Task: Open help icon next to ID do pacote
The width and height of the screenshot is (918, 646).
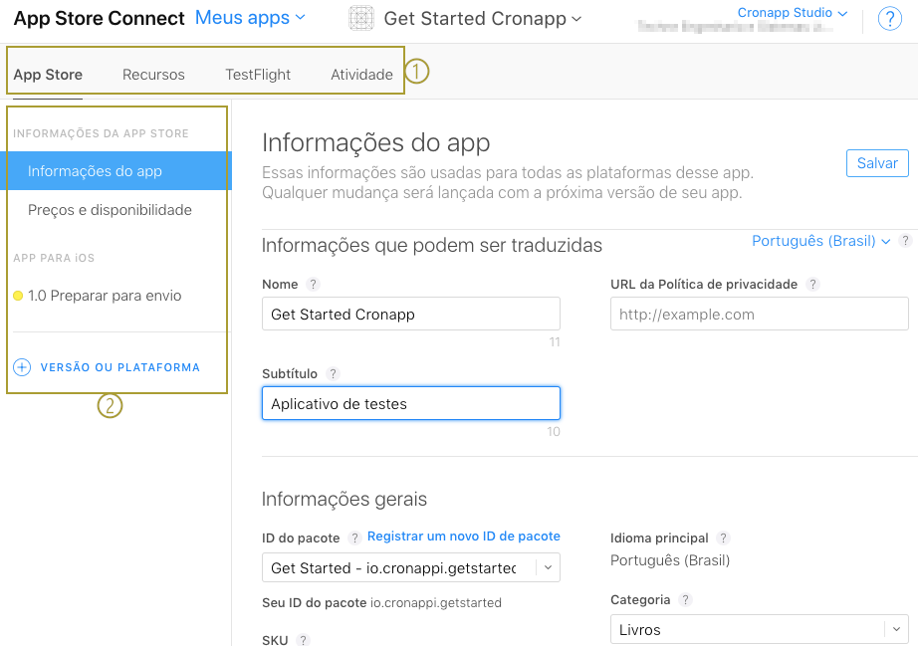Action: coord(354,538)
